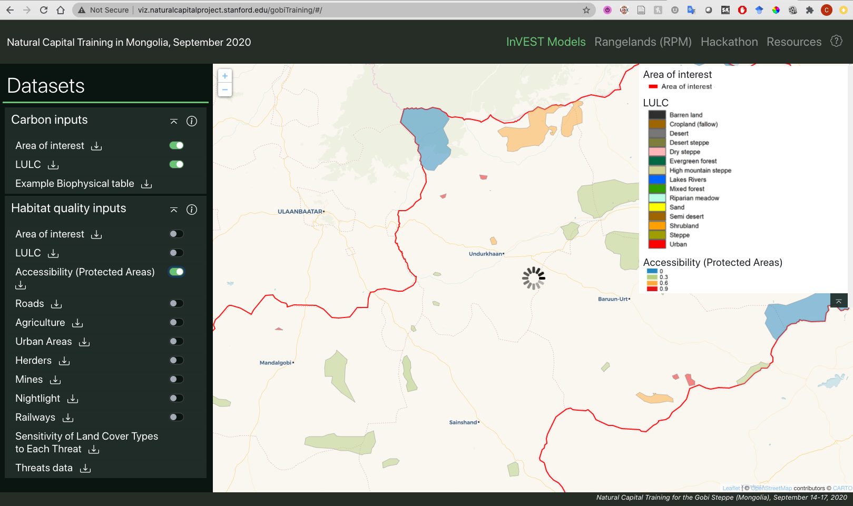Switch to the Hackathon tab
Screen dimensions: 853x506
729,42
